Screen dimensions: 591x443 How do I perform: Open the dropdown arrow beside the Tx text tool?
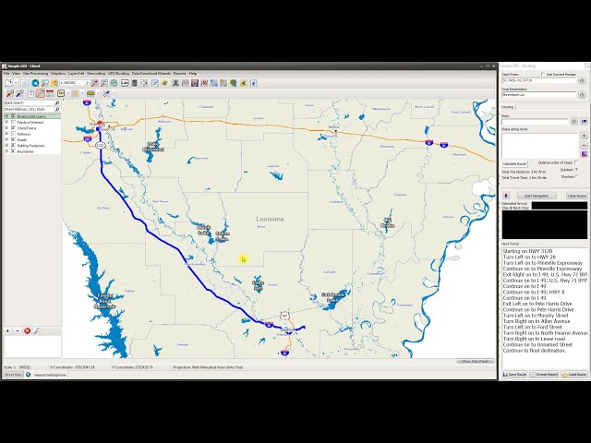67,93
